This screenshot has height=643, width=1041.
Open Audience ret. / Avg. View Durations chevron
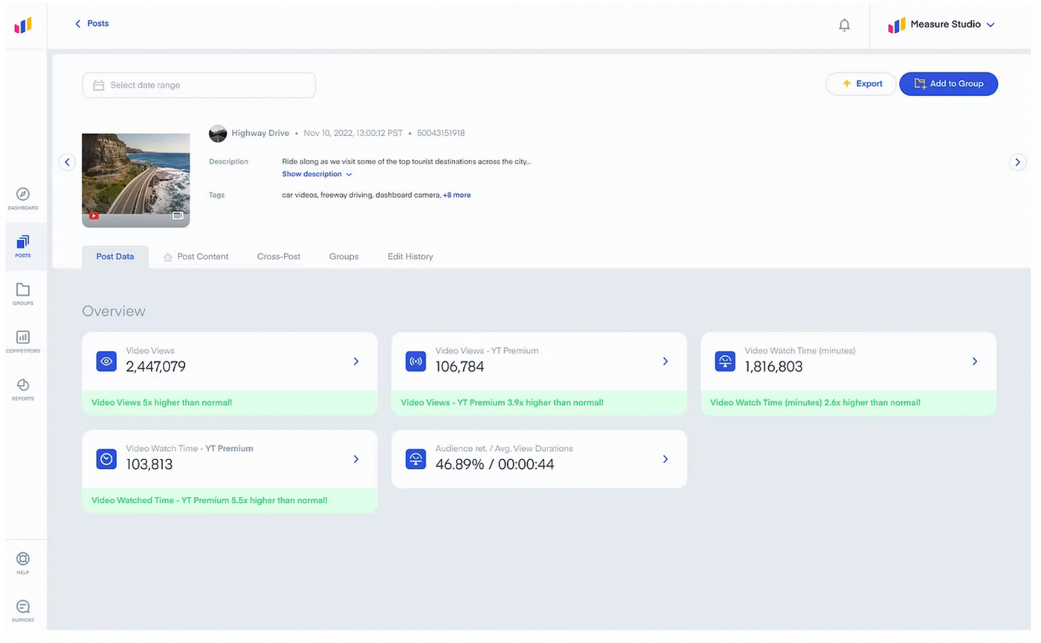(665, 459)
